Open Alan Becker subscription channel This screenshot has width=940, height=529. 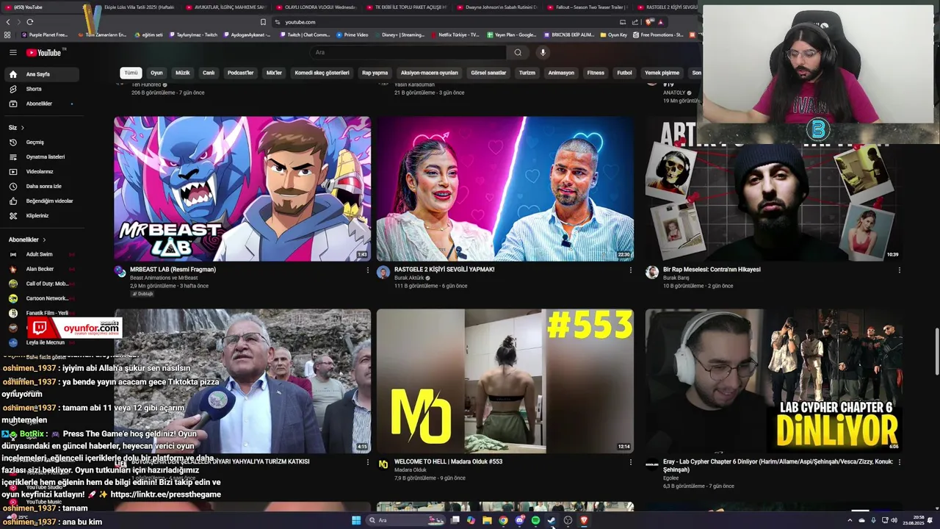tap(40, 269)
